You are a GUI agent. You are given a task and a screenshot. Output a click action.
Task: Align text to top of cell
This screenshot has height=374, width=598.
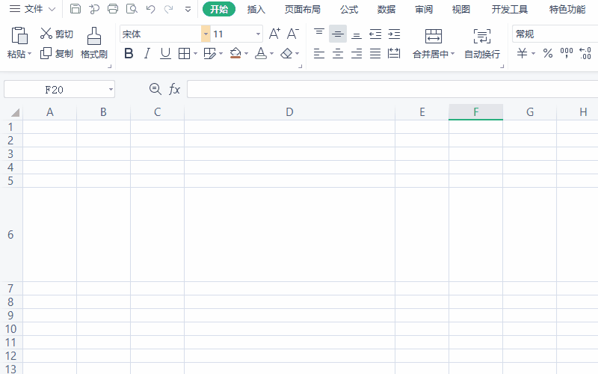[319, 34]
